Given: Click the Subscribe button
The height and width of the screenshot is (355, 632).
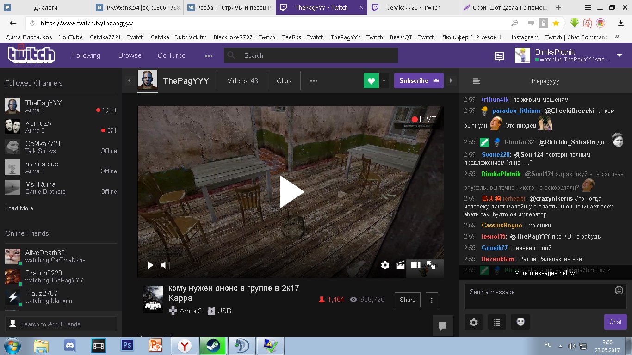Looking at the screenshot, I should tap(419, 80).
